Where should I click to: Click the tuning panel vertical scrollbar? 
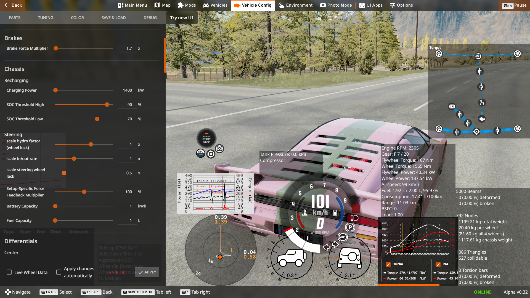coord(165,55)
